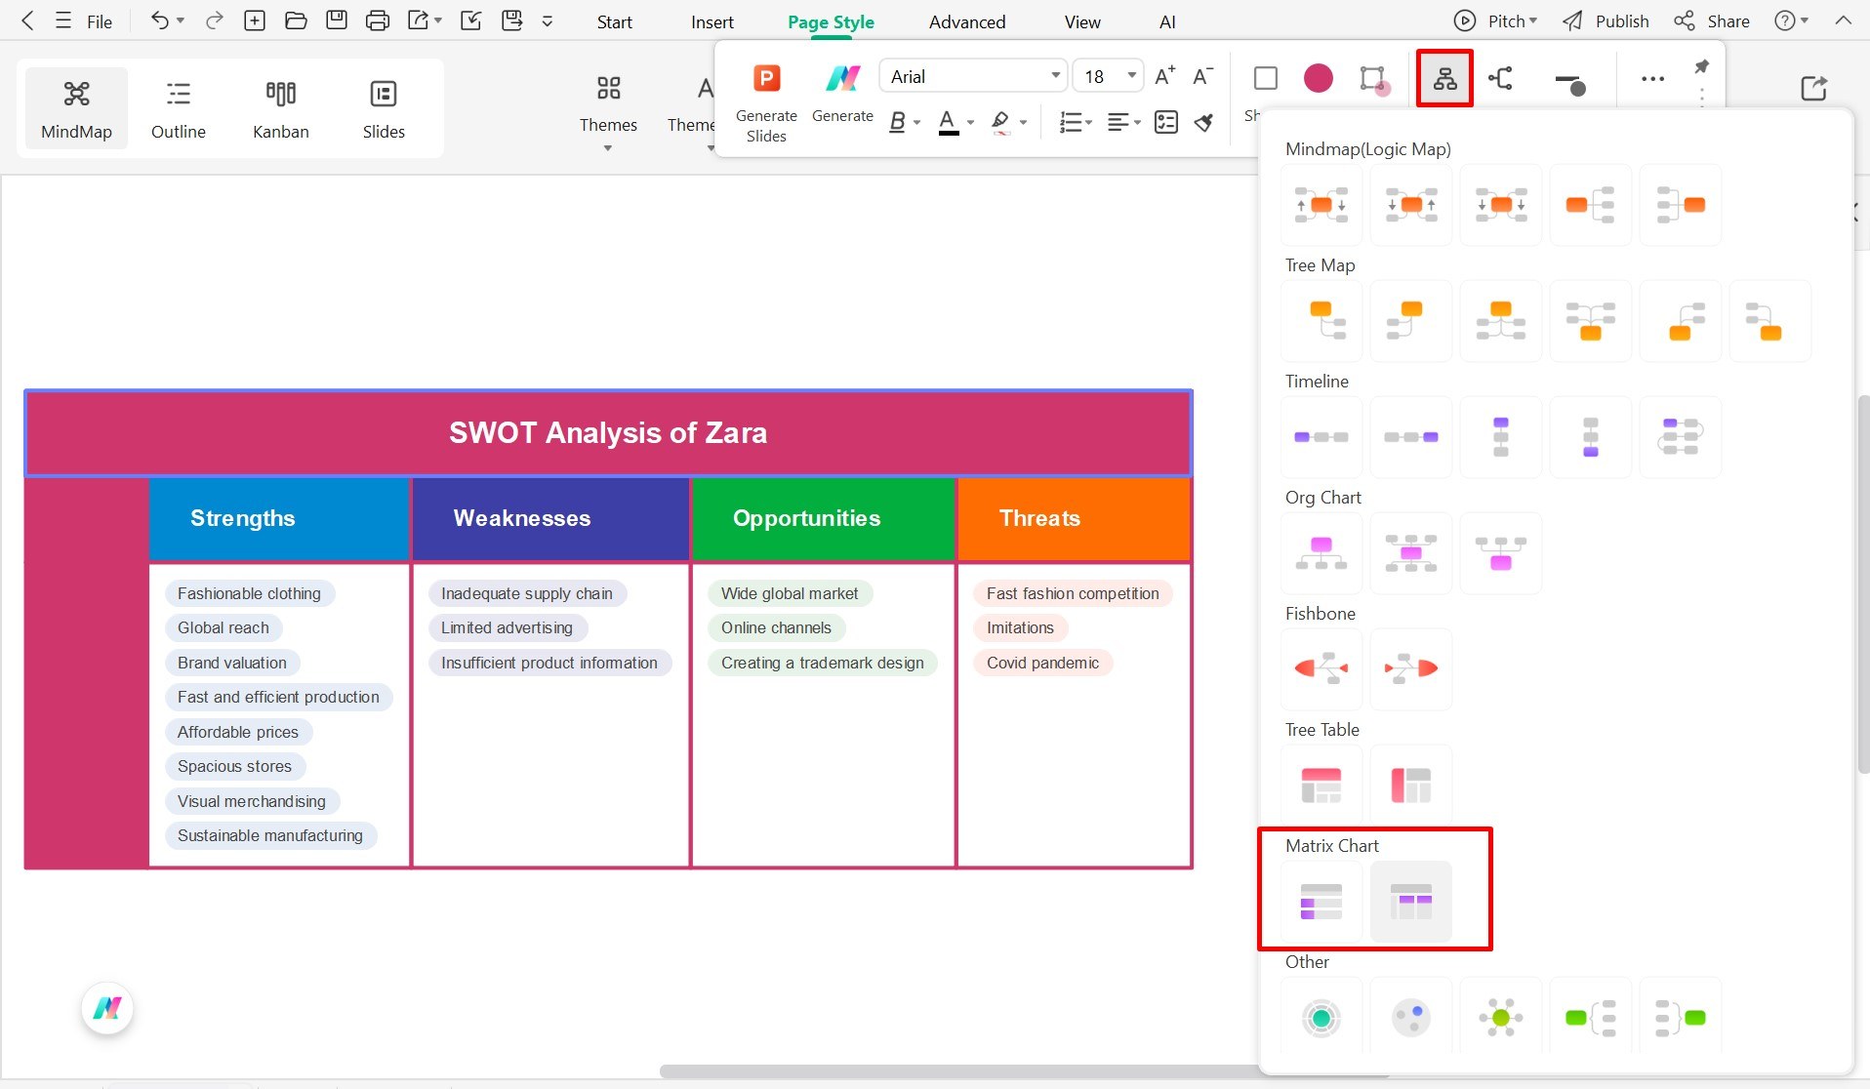Choose the horizontal rows Matrix Chart layout
The height and width of the screenshot is (1089, 1870).
tap(1321, 902)
